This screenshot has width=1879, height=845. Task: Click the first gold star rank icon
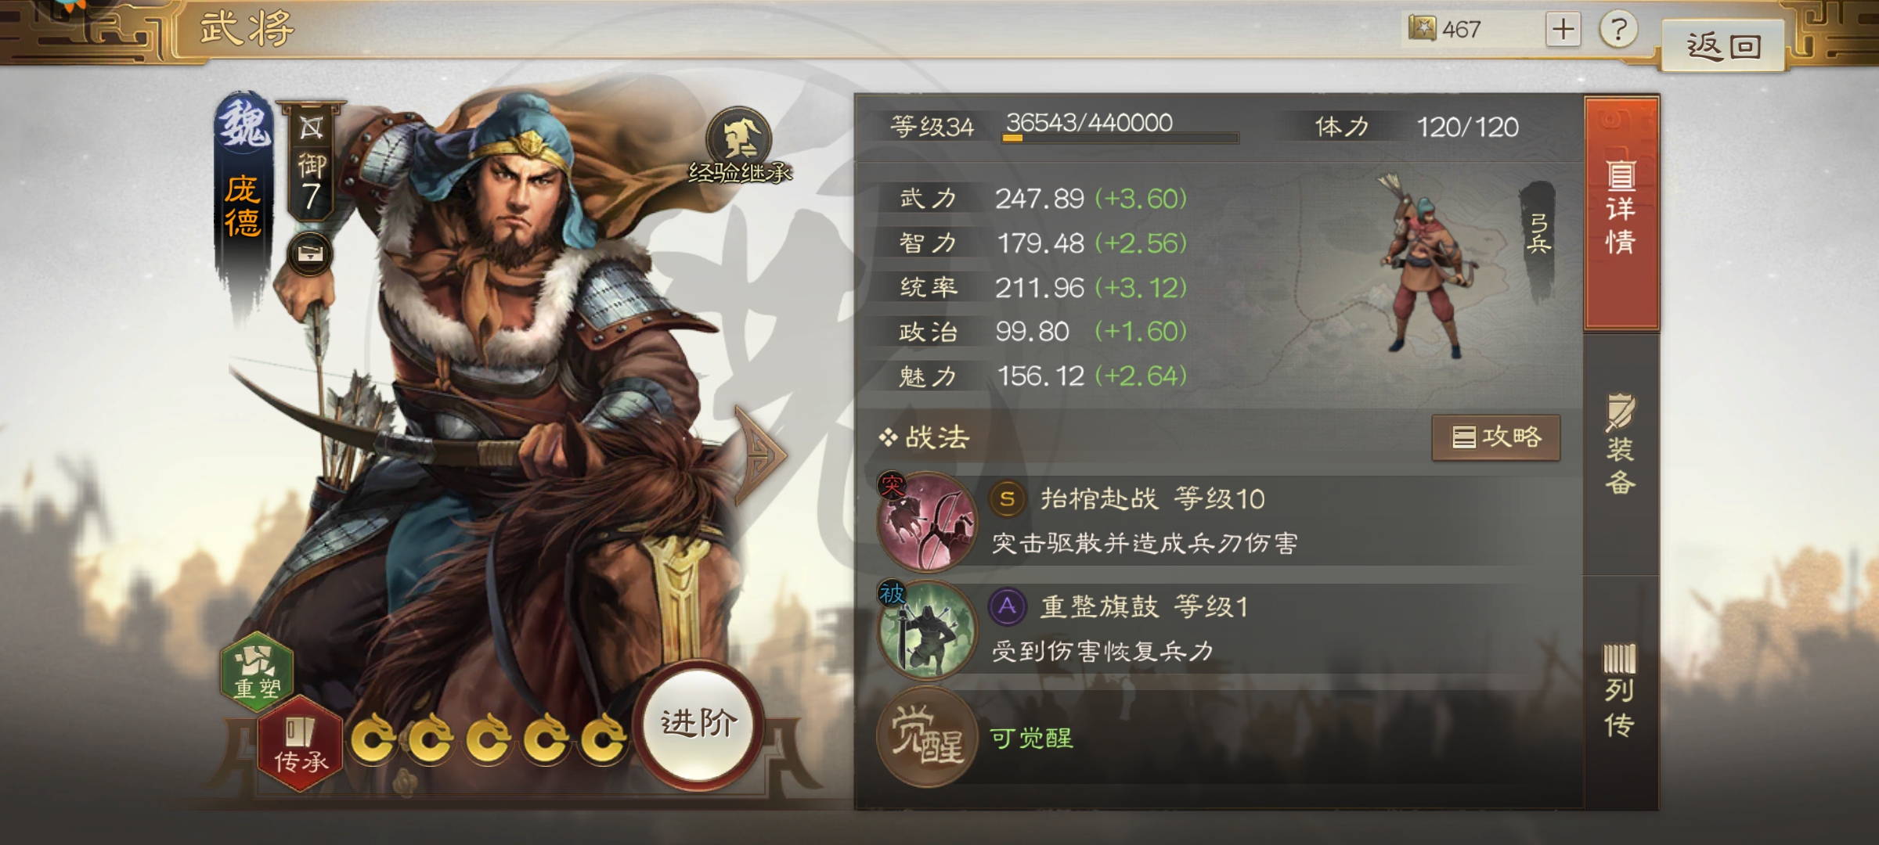(373, 739)
